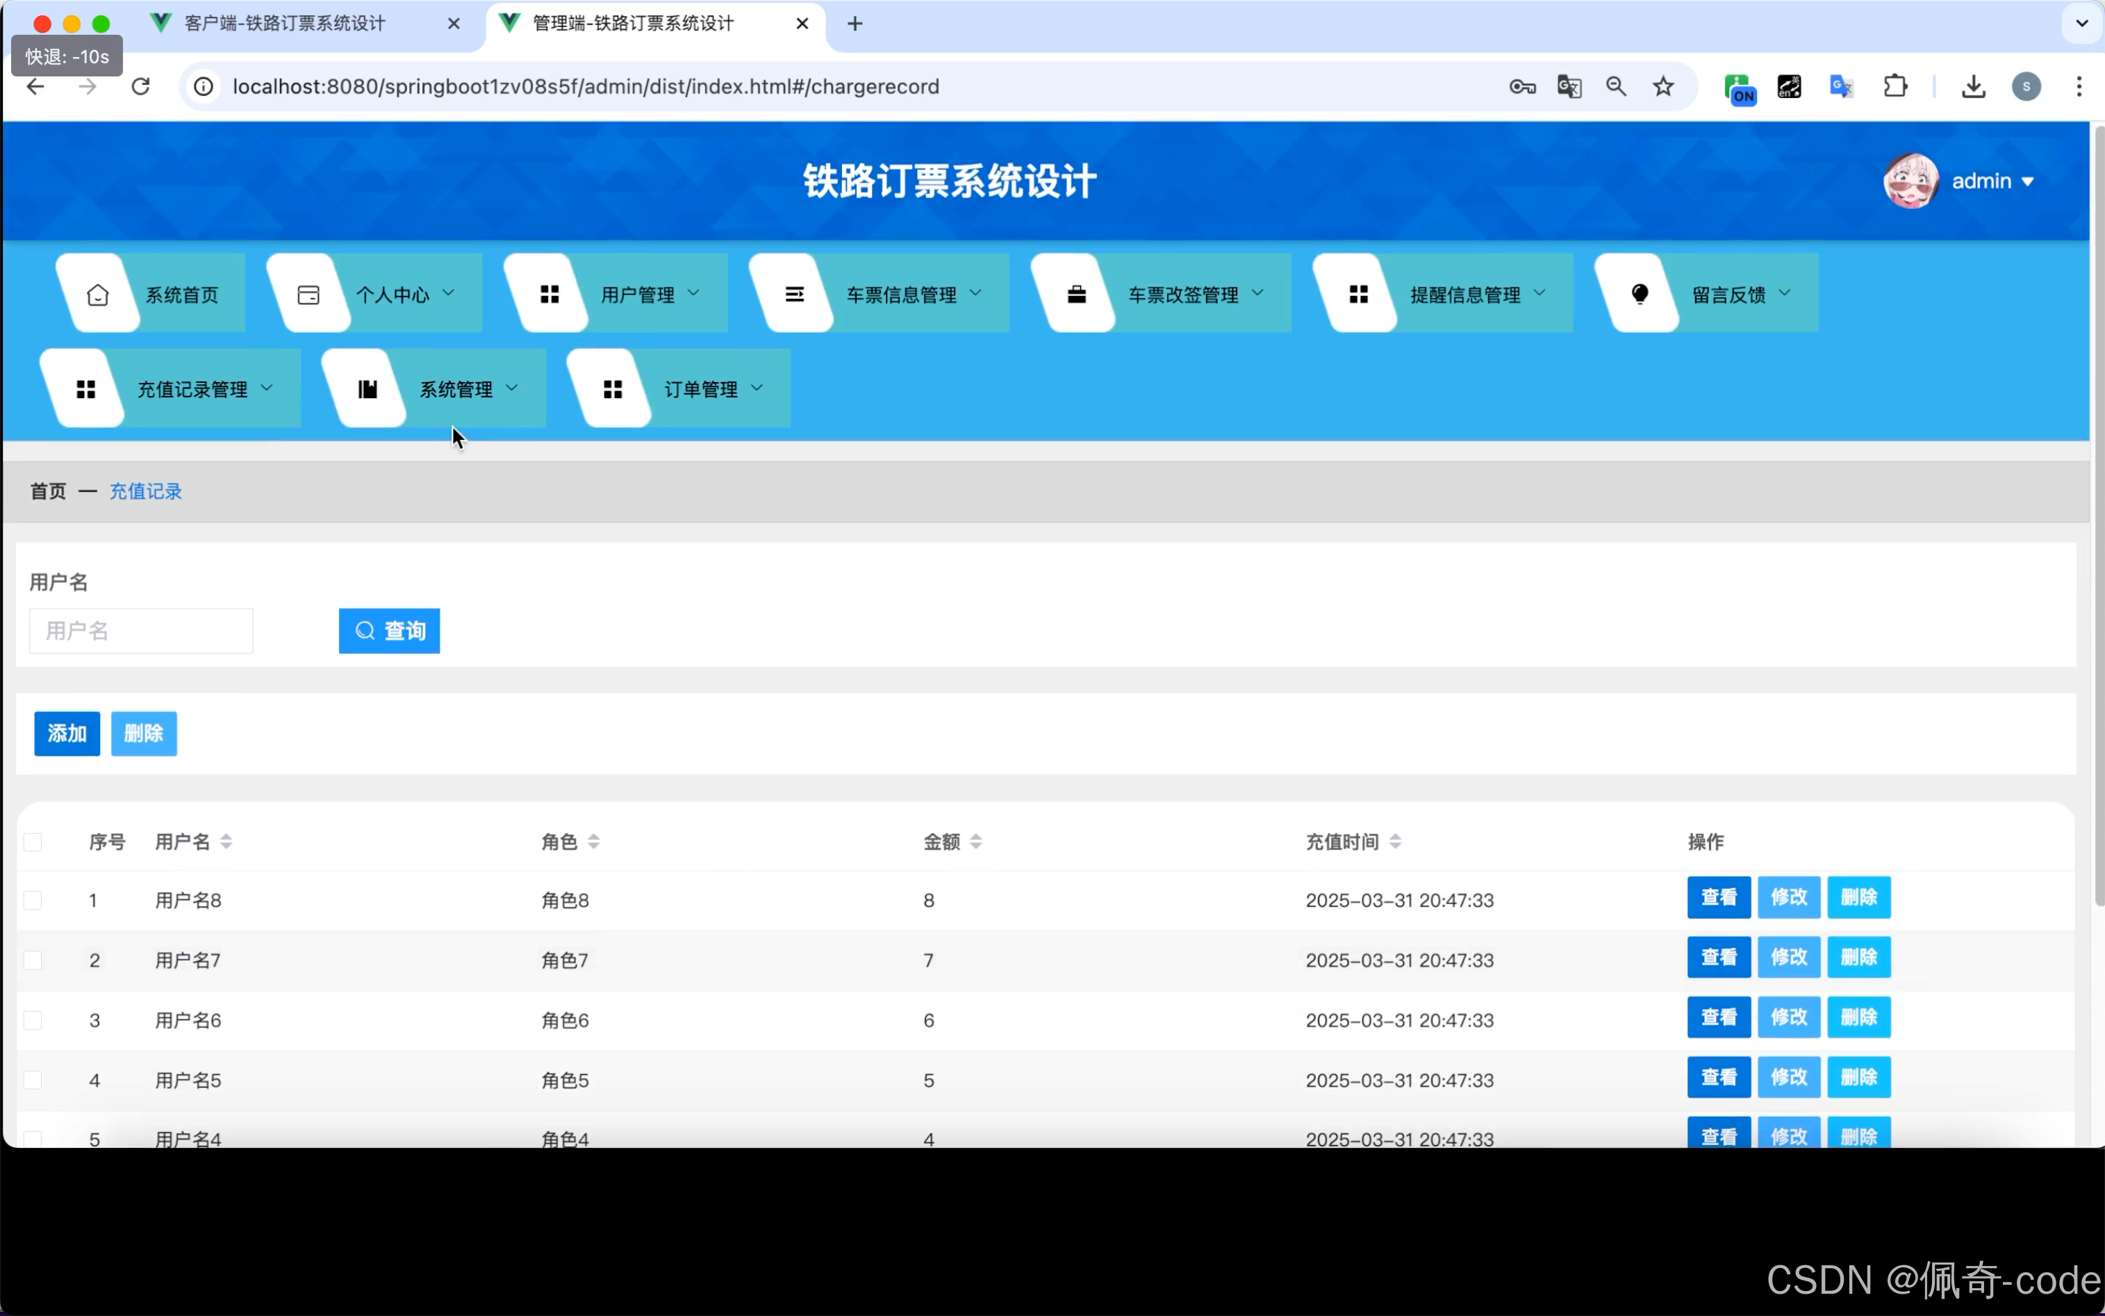Screen dimensions: 2105x1316
Task: Click the book icon for 系统管理
Action: click(x=368, y=389)
